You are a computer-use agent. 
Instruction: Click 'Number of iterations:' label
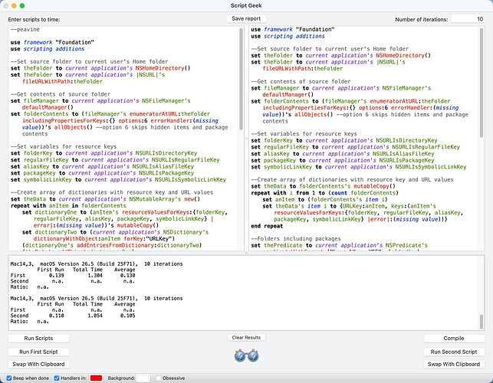422,19
